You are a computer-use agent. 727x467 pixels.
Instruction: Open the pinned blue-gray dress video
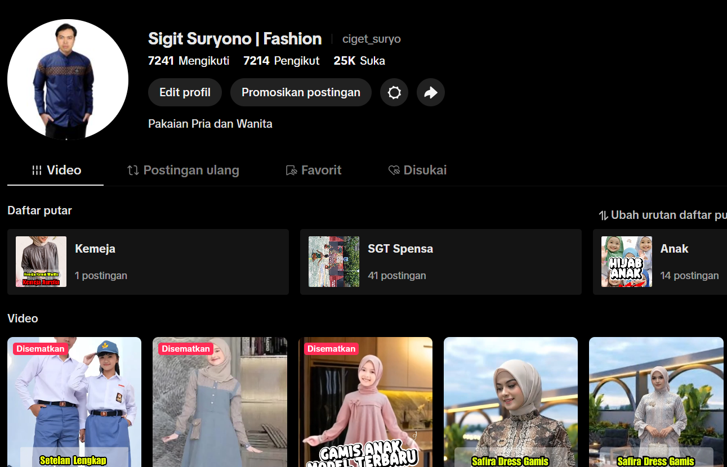tap(220, 402)
